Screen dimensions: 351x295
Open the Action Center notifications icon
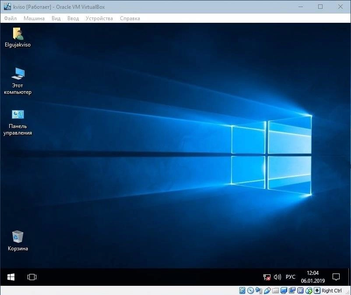point(336,277)
